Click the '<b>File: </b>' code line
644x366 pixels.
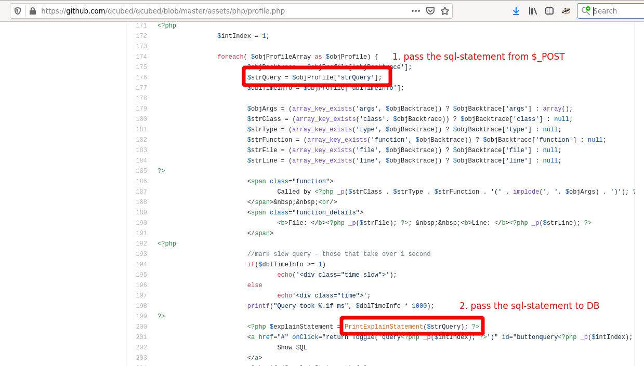click(x=434, y=223)
